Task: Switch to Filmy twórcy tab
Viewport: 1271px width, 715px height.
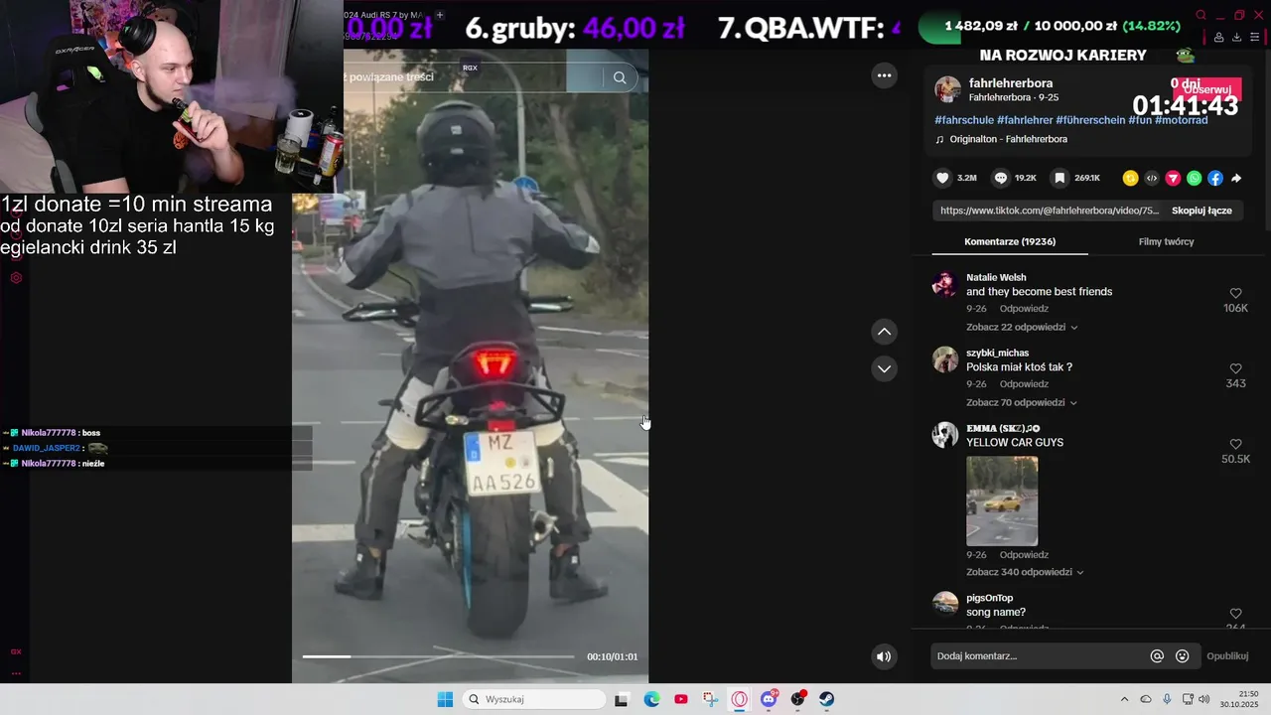Action: click(x=1166, y=241)
